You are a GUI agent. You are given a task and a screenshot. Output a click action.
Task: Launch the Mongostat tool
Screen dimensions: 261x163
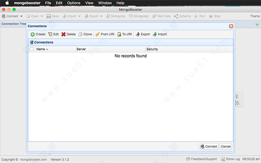click(139, 16)
